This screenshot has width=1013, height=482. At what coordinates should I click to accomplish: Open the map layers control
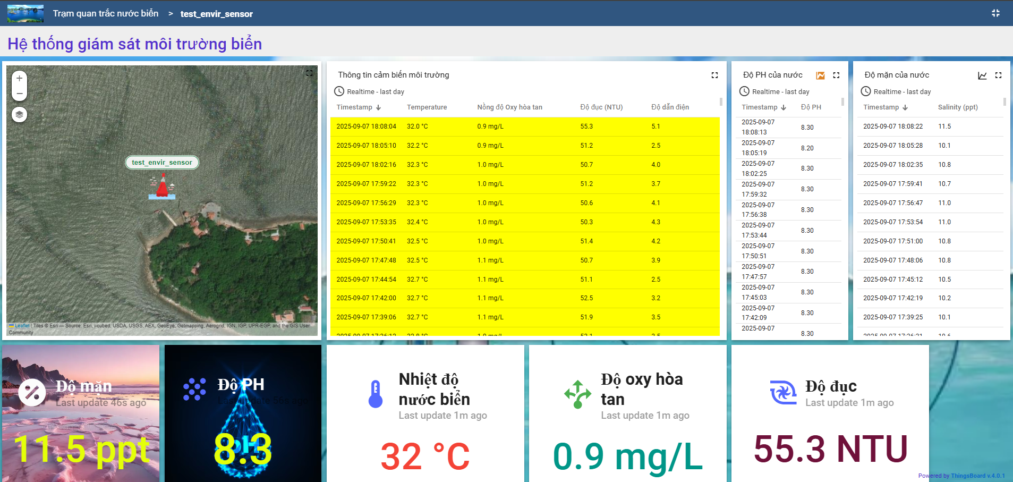[19, 115]
